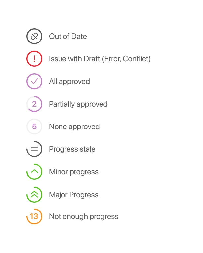Click the word "Conflict" in parentheses
Viewport: 203px width, 253px height.
(x=136, y=59)
